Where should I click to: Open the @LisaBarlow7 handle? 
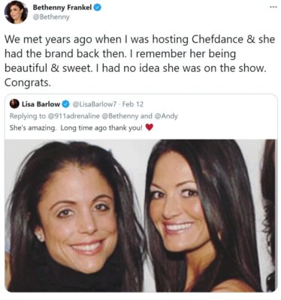[95, 103]
